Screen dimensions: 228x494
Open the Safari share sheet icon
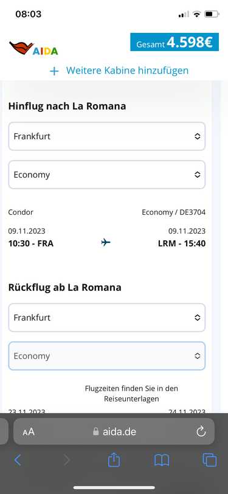tap(114, 460)
